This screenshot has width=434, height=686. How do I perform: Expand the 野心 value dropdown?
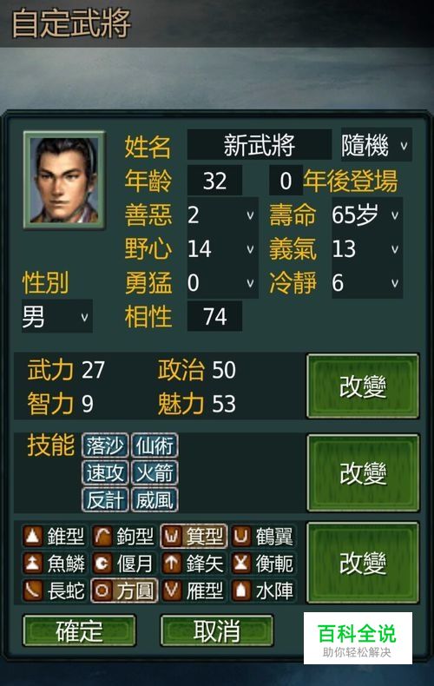(x=222, y=249)
